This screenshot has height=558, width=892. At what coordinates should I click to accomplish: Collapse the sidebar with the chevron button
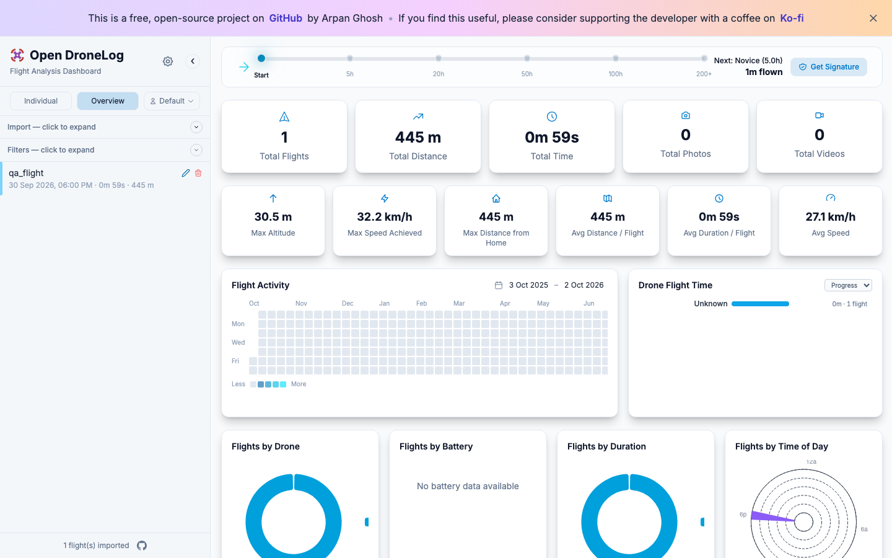pyautogui.click(x=193, y=61)
